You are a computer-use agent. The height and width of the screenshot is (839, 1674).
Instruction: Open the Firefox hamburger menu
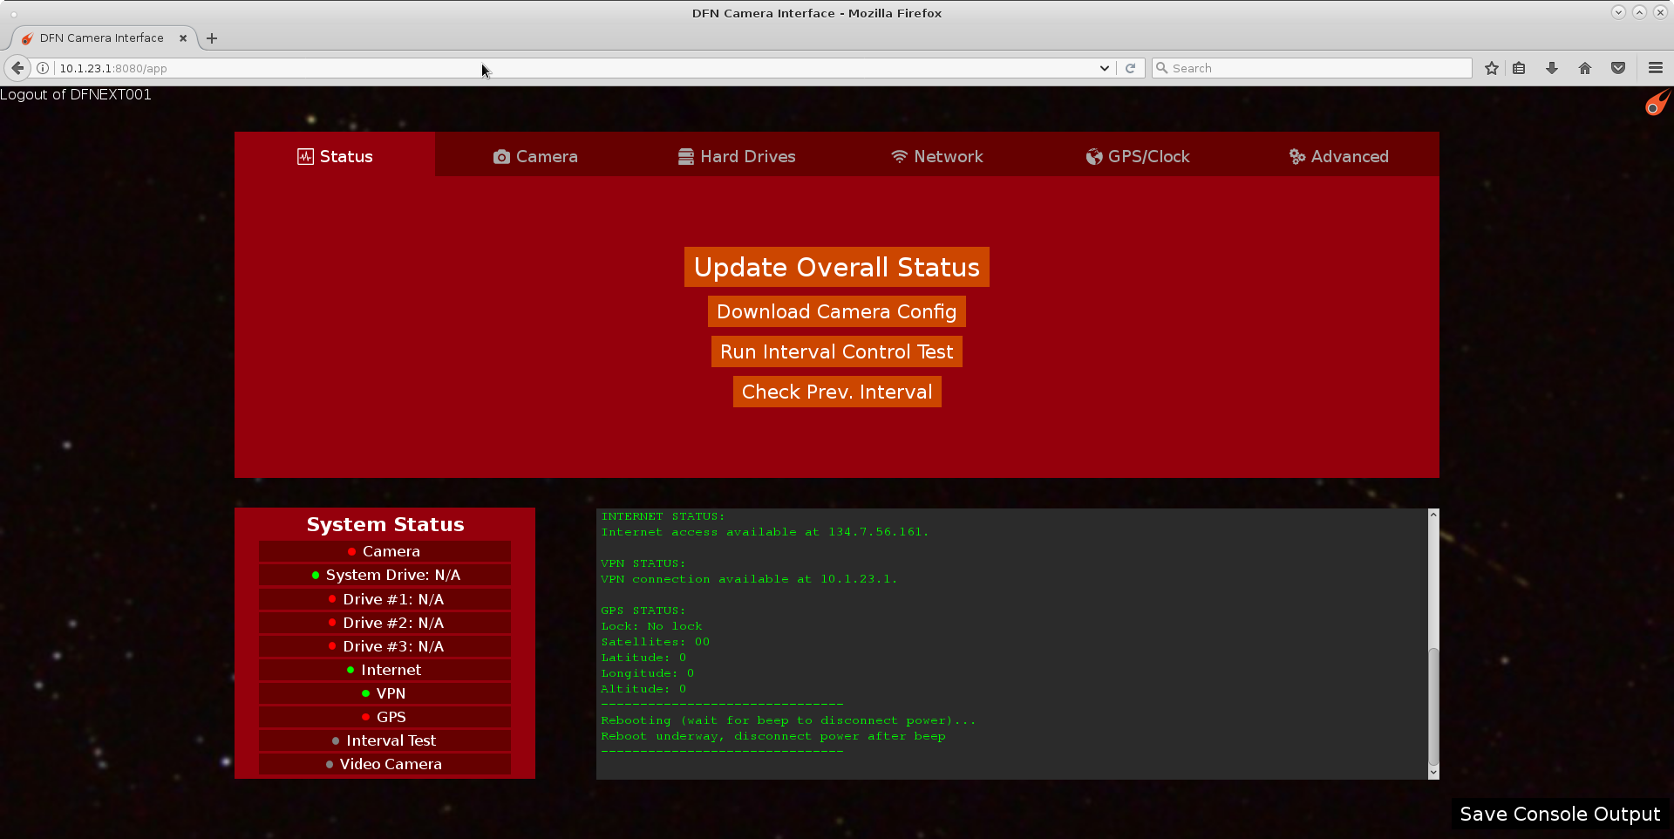(x=1655, y=67)
